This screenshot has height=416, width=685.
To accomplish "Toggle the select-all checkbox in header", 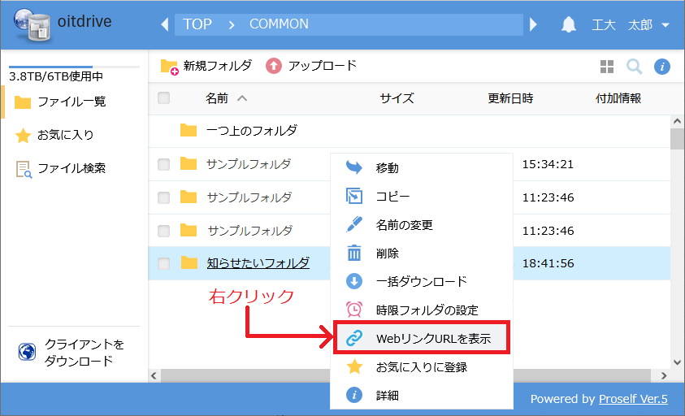I will tap(164, 98).
